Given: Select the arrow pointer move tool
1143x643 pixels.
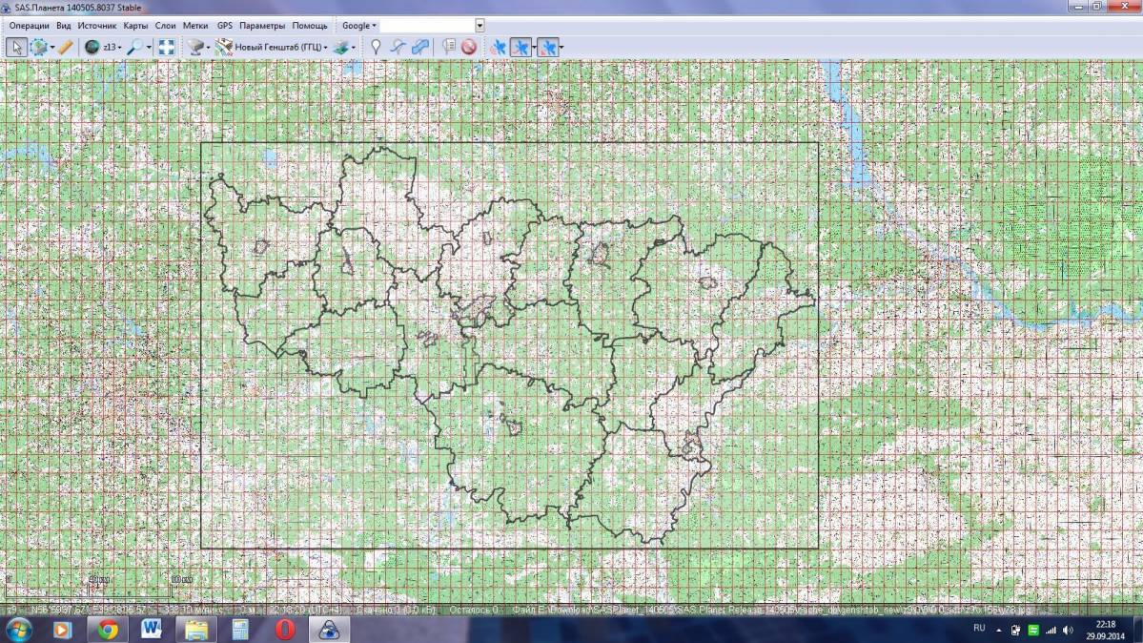Looking at the screenshot, I should (x=15, y=47).
